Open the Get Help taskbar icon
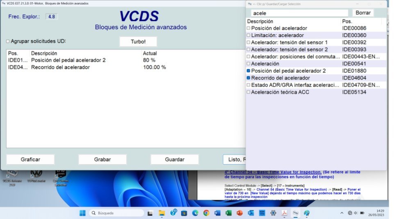 [x=173, y=212]
